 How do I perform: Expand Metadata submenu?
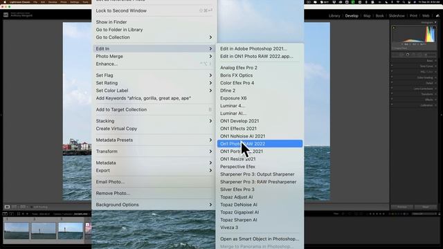[154, 163]
